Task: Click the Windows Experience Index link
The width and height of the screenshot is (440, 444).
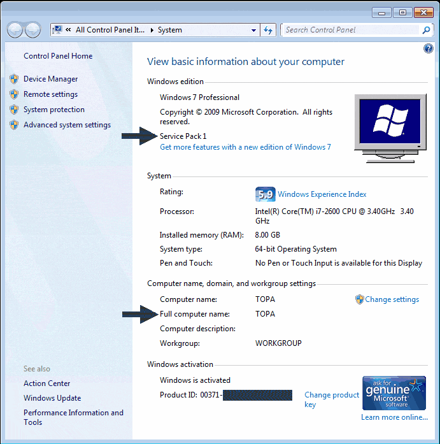Action: click(322, 194)
